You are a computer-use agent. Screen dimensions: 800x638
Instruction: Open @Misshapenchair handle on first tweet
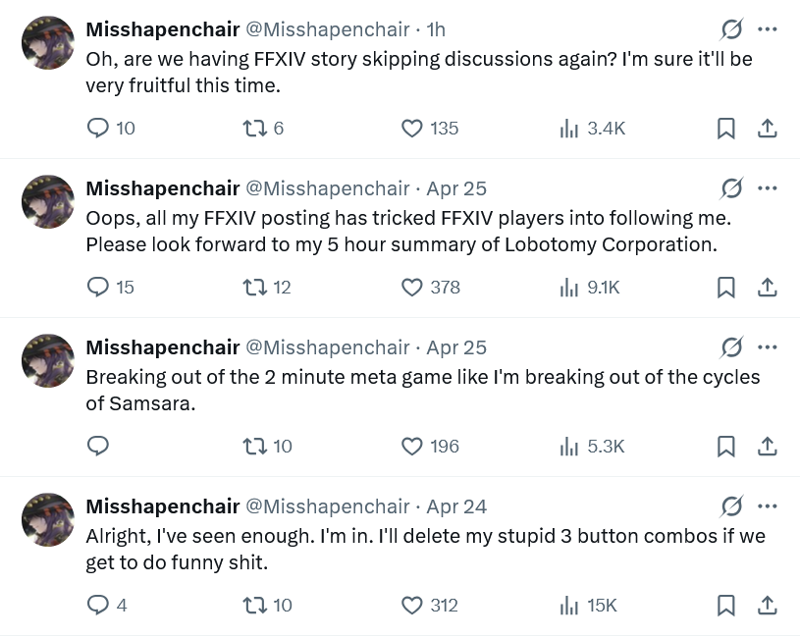pyautogui.click(x=328, y=29)
